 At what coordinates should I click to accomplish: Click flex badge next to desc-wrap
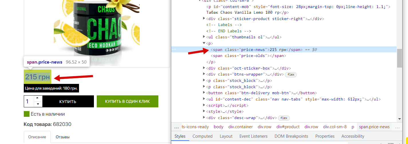284,118
